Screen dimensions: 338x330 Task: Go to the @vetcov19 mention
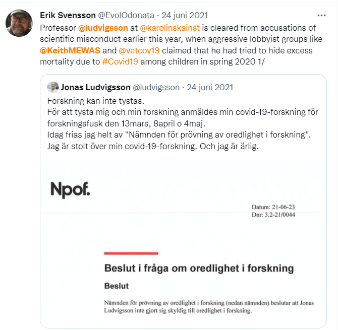pos(140,51)
